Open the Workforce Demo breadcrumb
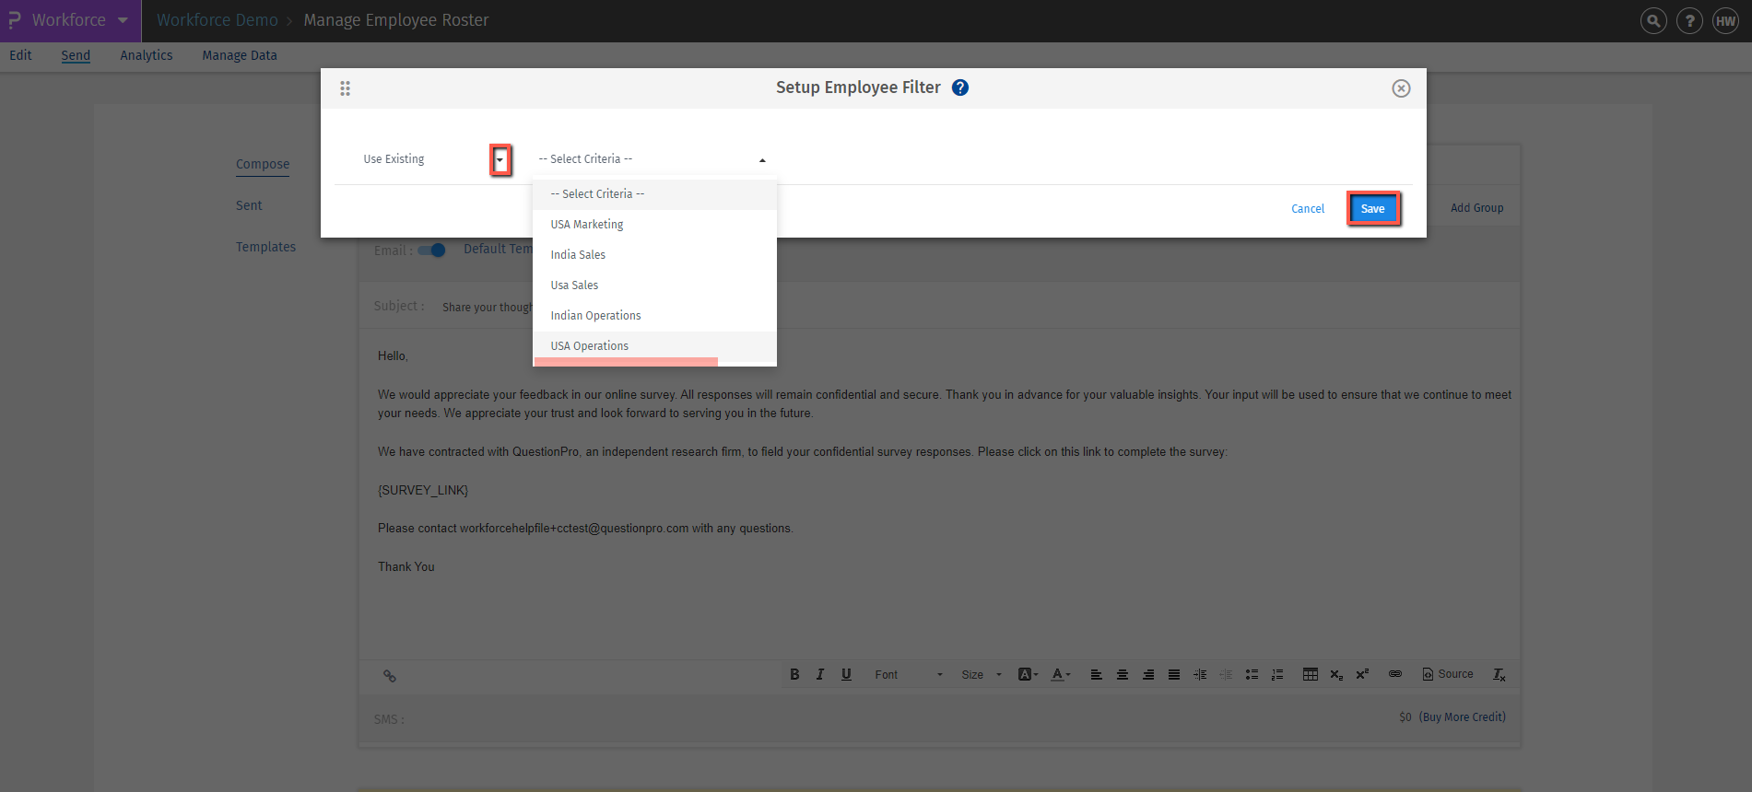Viewport: 1752px width, 792px height. tap(217, 20)
